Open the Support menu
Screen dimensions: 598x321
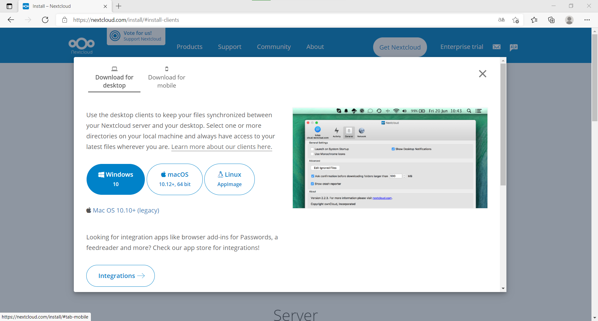pos(230,47)
